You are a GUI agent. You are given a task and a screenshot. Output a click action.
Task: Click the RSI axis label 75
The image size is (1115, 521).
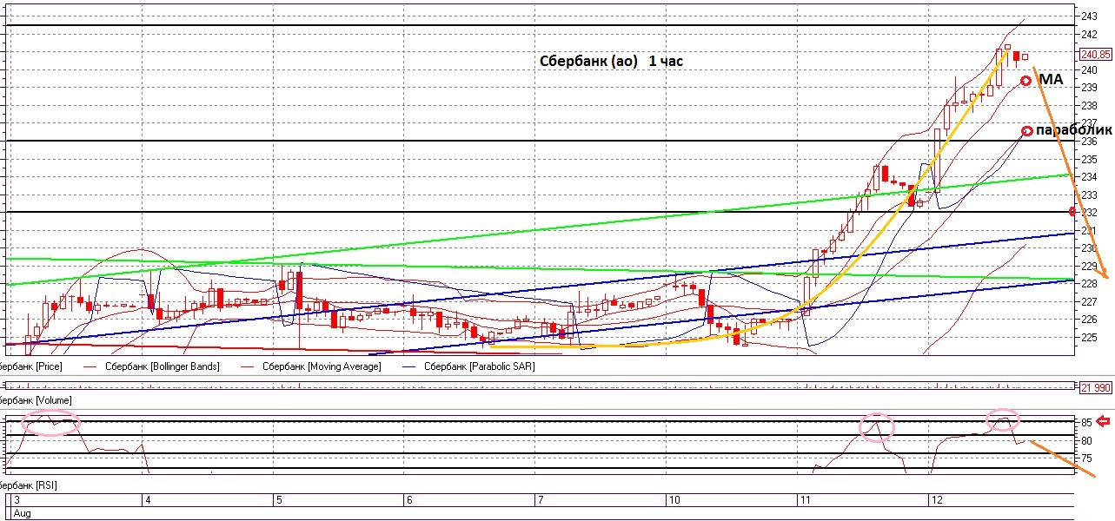tap(1087, 458)
